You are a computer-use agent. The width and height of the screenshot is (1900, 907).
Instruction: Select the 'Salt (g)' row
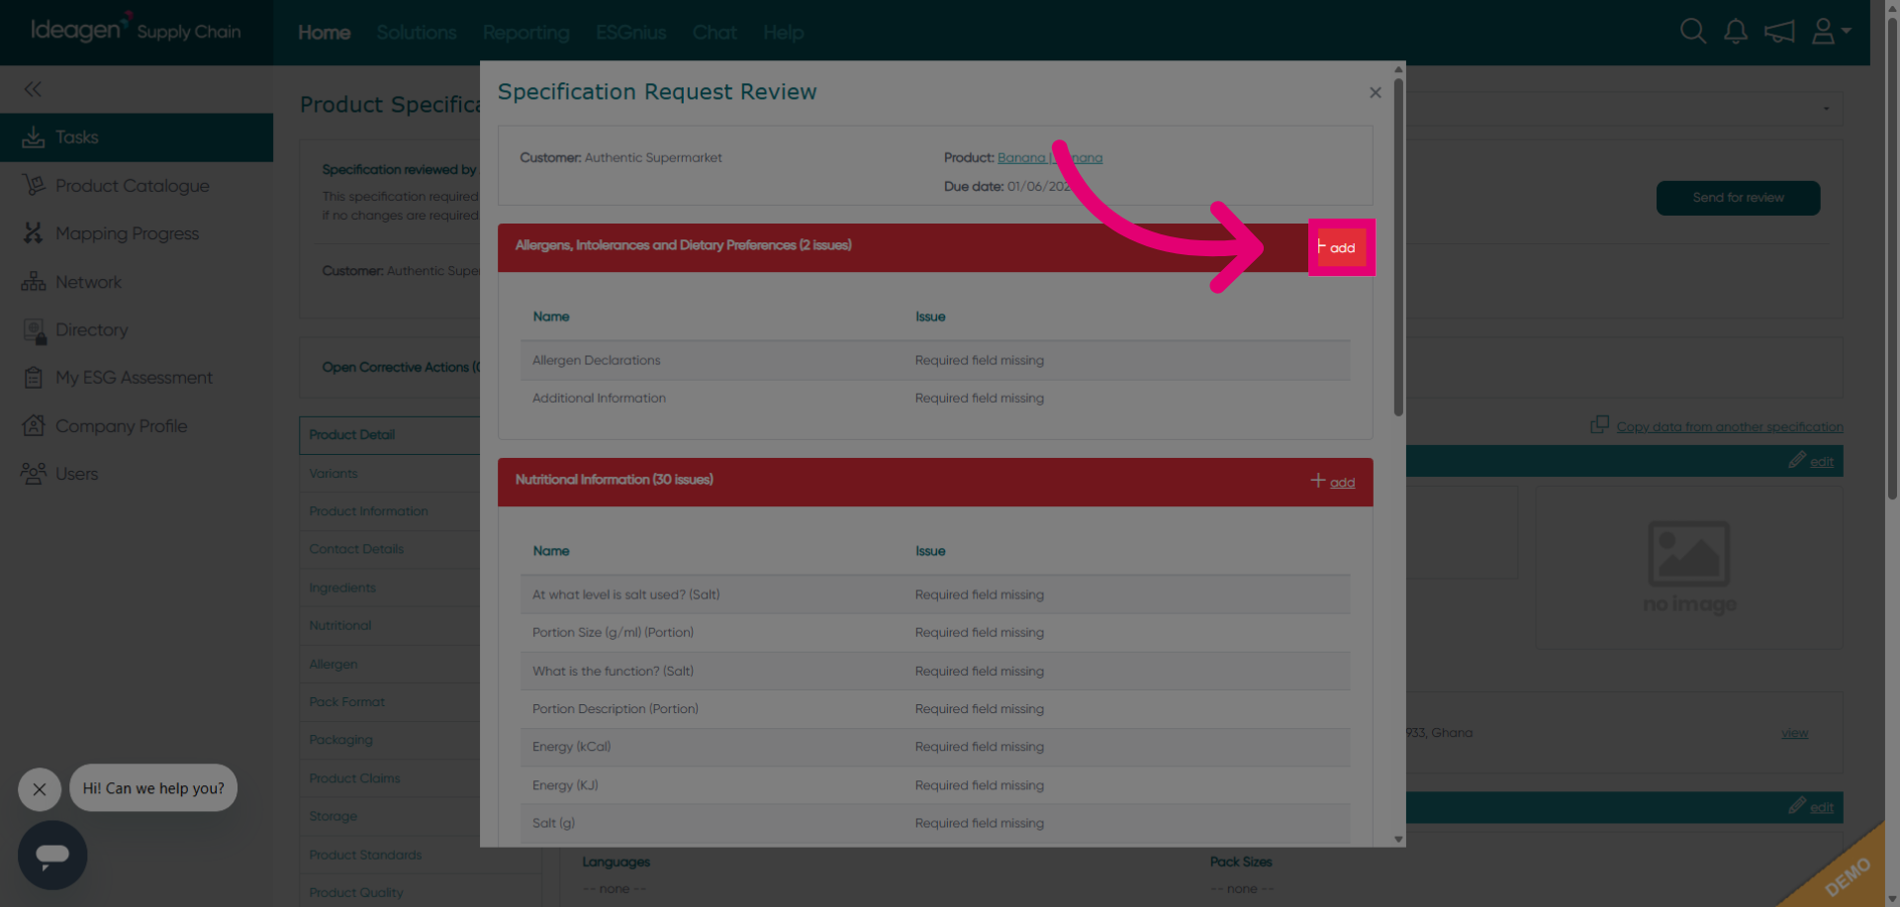point(935,823)
